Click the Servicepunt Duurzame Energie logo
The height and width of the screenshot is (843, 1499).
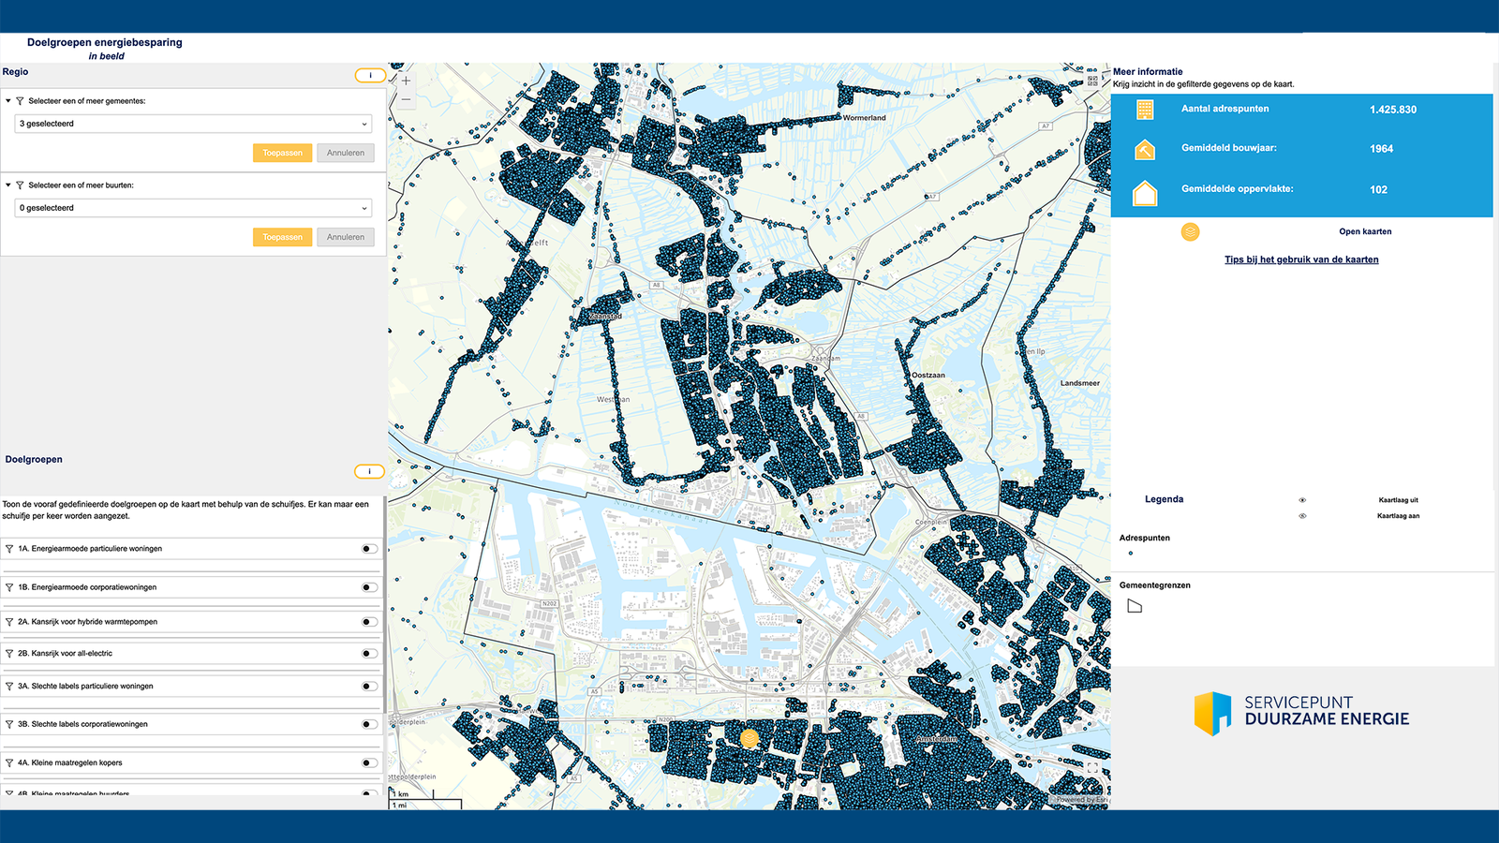[x=1301, y=712]
